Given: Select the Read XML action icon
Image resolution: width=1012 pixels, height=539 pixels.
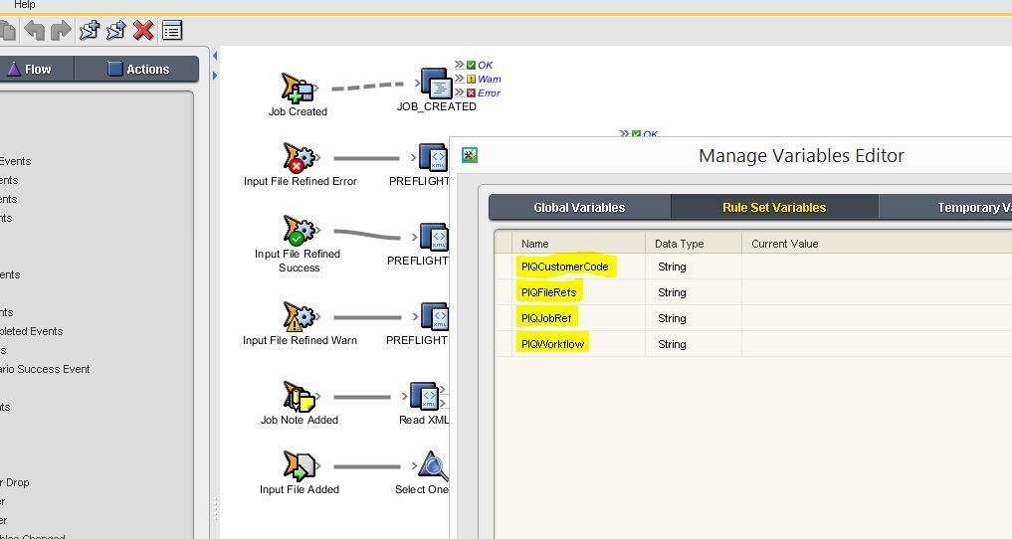Looking at the screenshot, I should click(425, 396).
